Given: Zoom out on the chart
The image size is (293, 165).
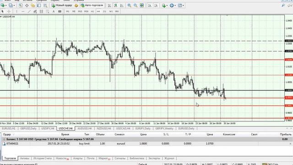Looking at the screenshot, I should (x=136, y=5).
